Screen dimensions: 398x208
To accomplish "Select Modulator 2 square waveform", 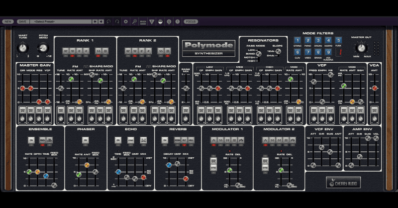I will click(x=286, y=140).
